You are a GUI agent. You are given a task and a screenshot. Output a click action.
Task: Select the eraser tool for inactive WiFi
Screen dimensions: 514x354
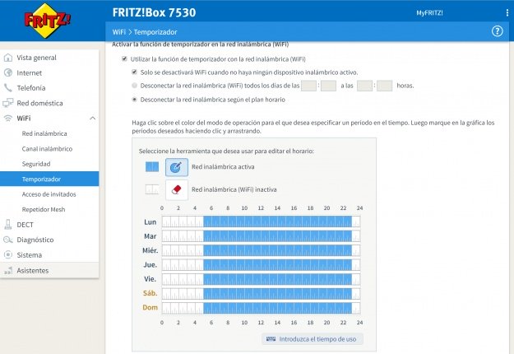[177, 190]
